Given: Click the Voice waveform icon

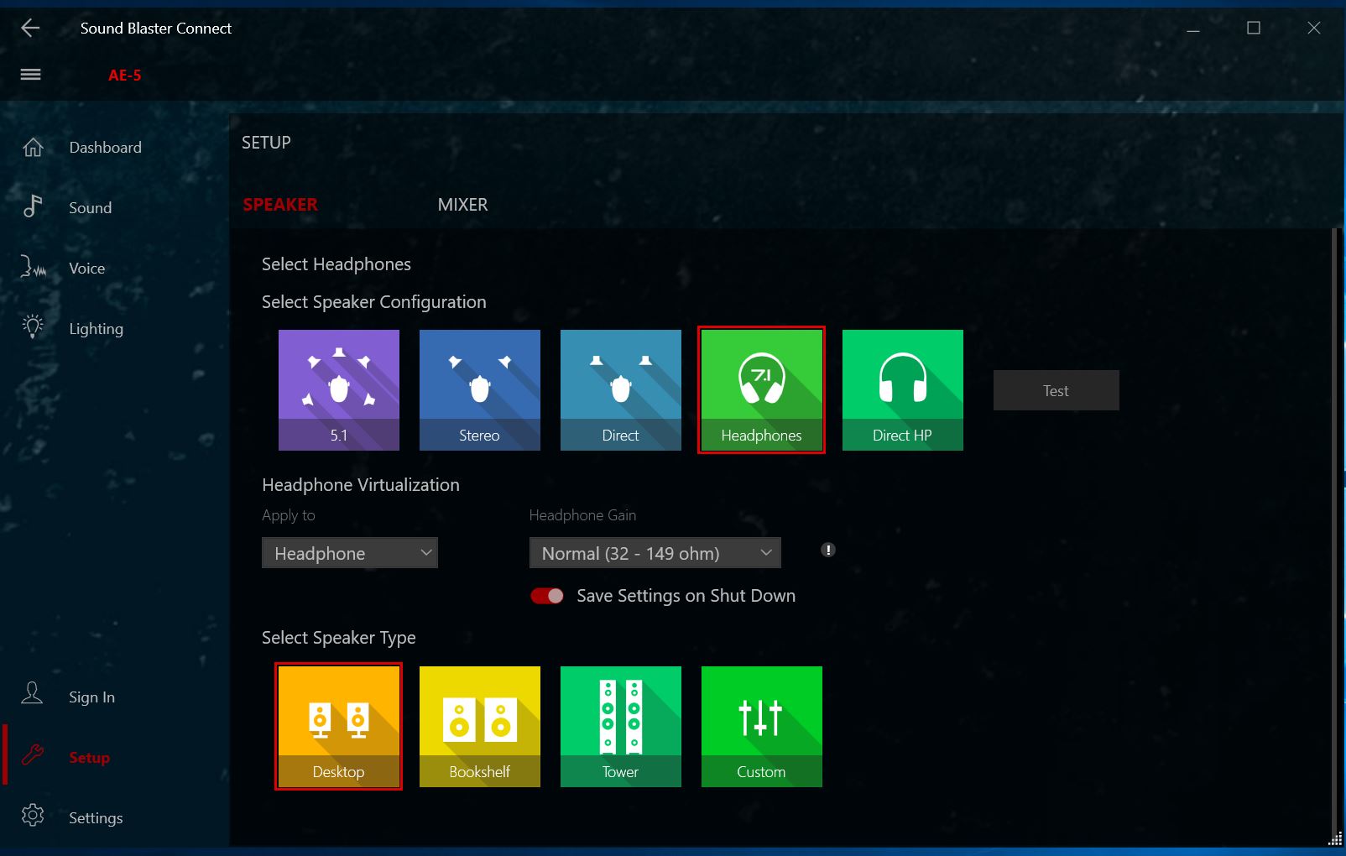Looking at the screenshot, I should click(33, 267).
